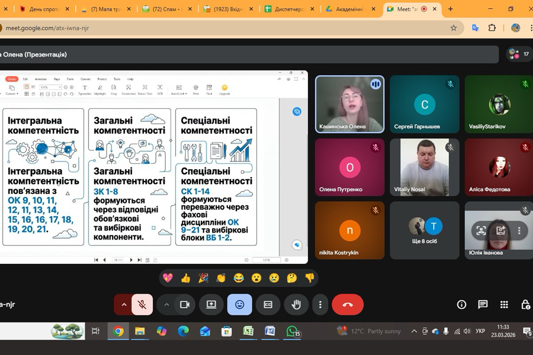The image size is (533, 355).
Task: Open host controls lock icon
Action: click(x=525, y=305)
